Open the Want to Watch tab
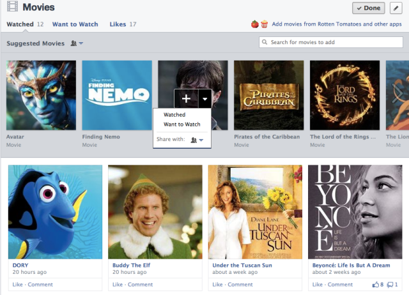 coord(75,24)
